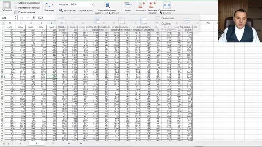Viewport: 262px width, 147px height.
Task: Switch to sheet tab 3
Action: point(53,143)
